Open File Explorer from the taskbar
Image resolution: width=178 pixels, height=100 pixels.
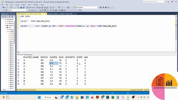pos(77,97)
